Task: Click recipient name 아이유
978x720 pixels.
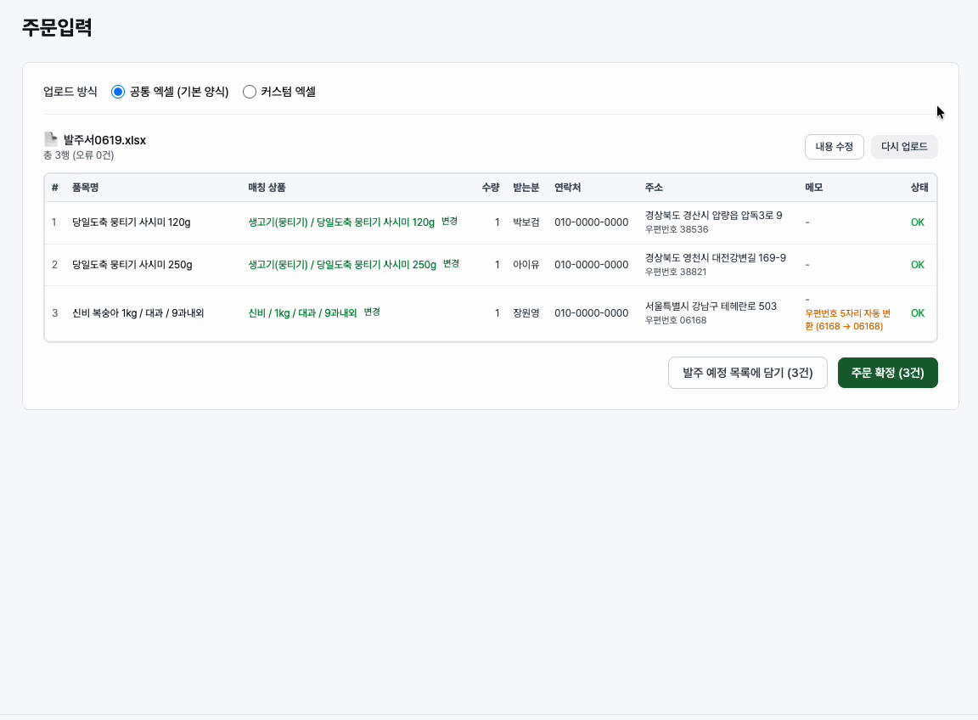Action: click(x=526, y=265)
